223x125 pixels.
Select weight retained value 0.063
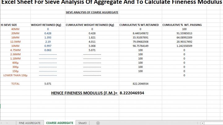tap(48, 50)
